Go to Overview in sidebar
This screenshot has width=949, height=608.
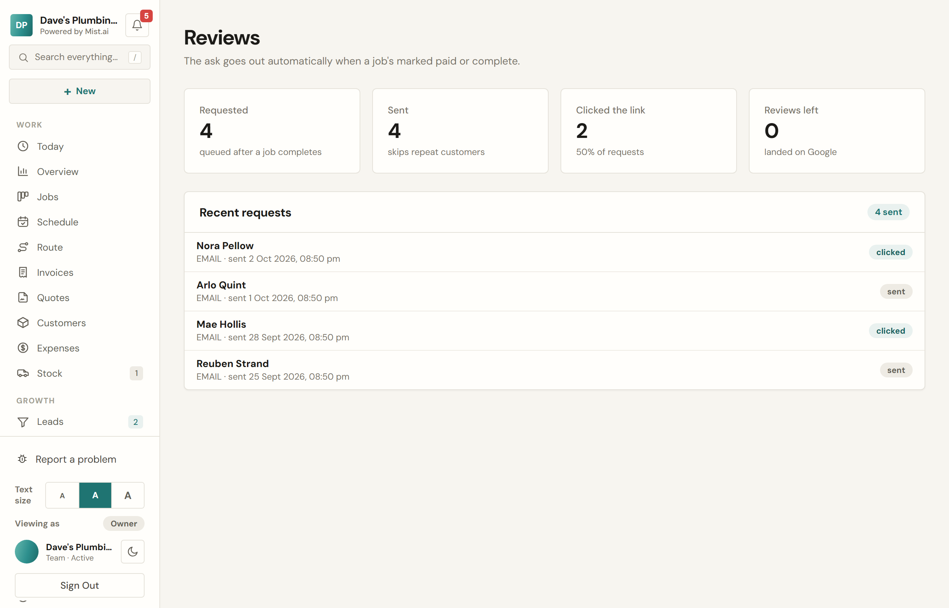click(x=80, y=171)
